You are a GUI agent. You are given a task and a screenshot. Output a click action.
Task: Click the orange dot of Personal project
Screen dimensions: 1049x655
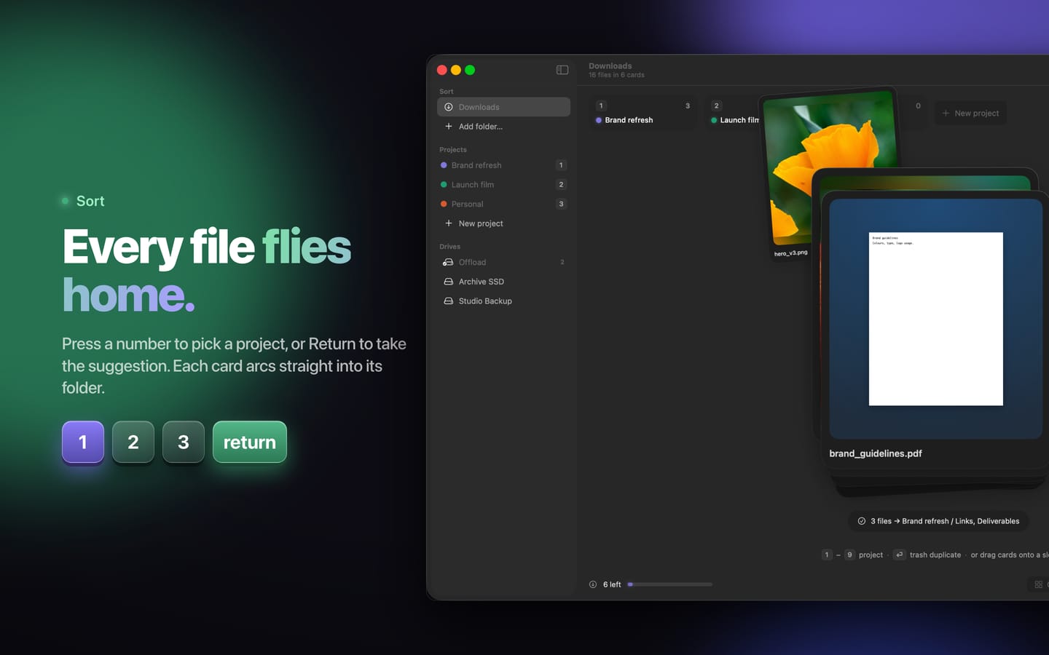pos(444,204)
